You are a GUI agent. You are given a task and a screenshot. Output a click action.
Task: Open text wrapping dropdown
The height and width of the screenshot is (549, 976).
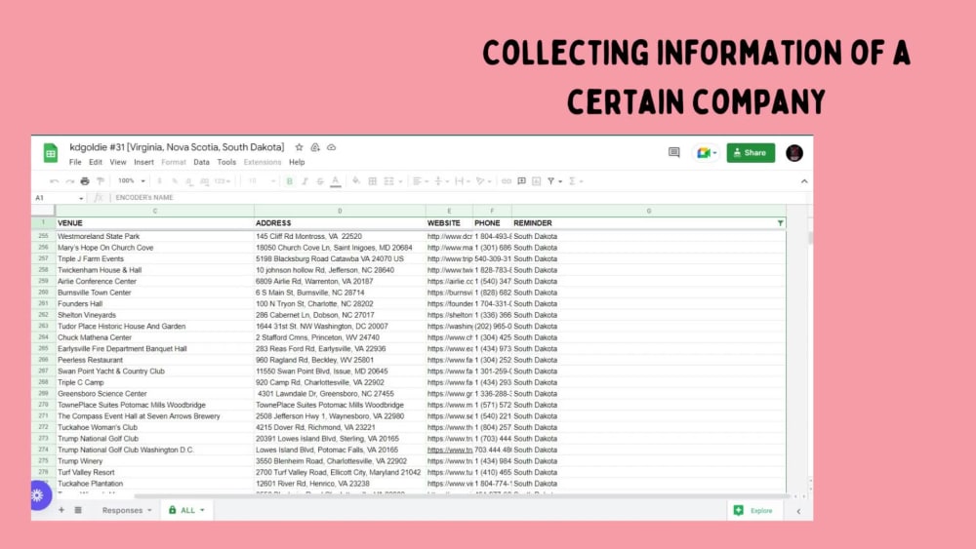point(463,181)
